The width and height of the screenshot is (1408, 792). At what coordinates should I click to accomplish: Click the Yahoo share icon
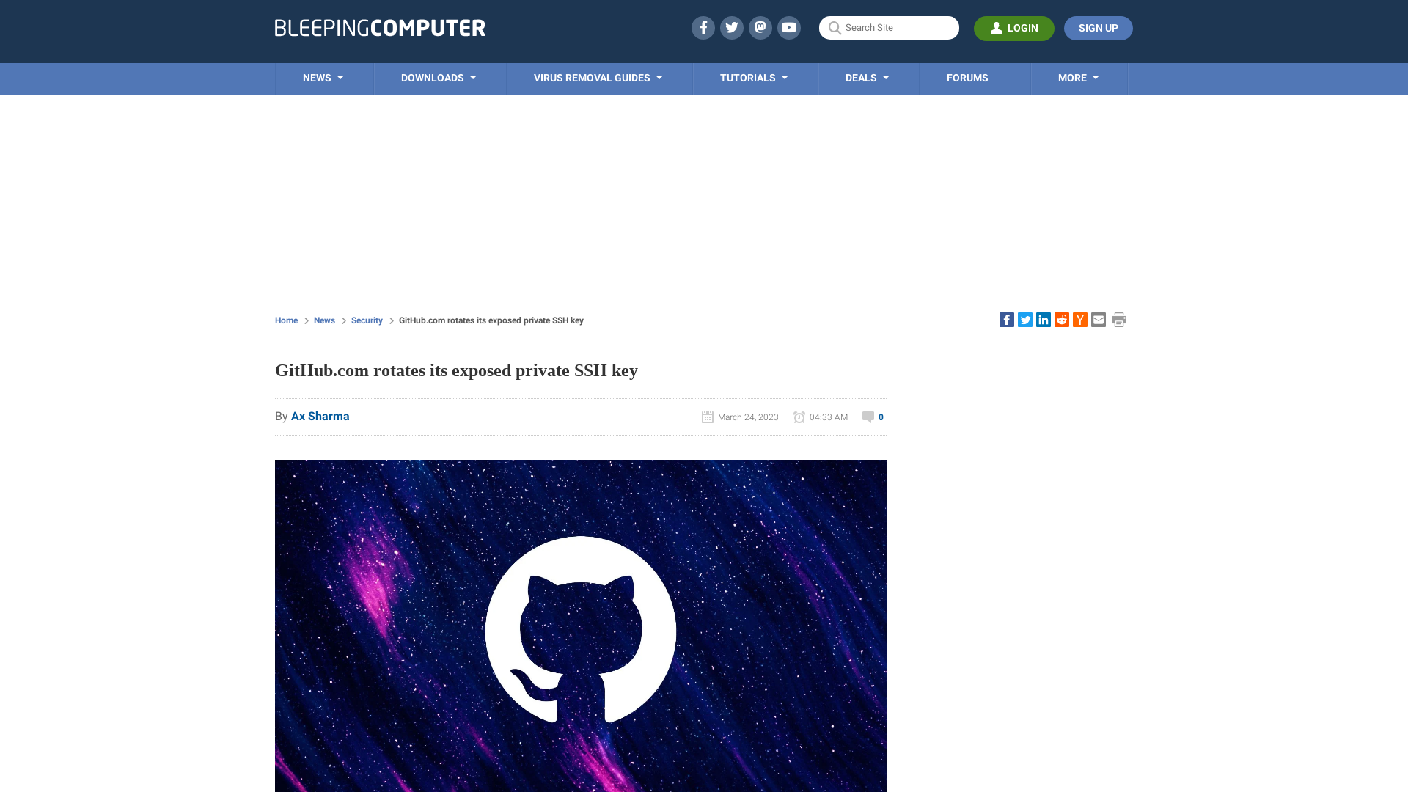coord(1080,319)
